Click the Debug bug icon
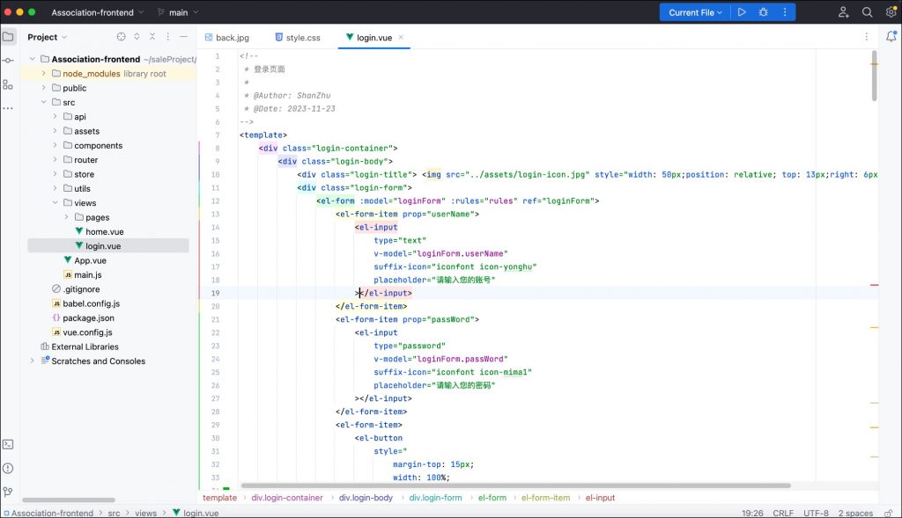This screenshot has height=518, width=902. coord(763,12)
